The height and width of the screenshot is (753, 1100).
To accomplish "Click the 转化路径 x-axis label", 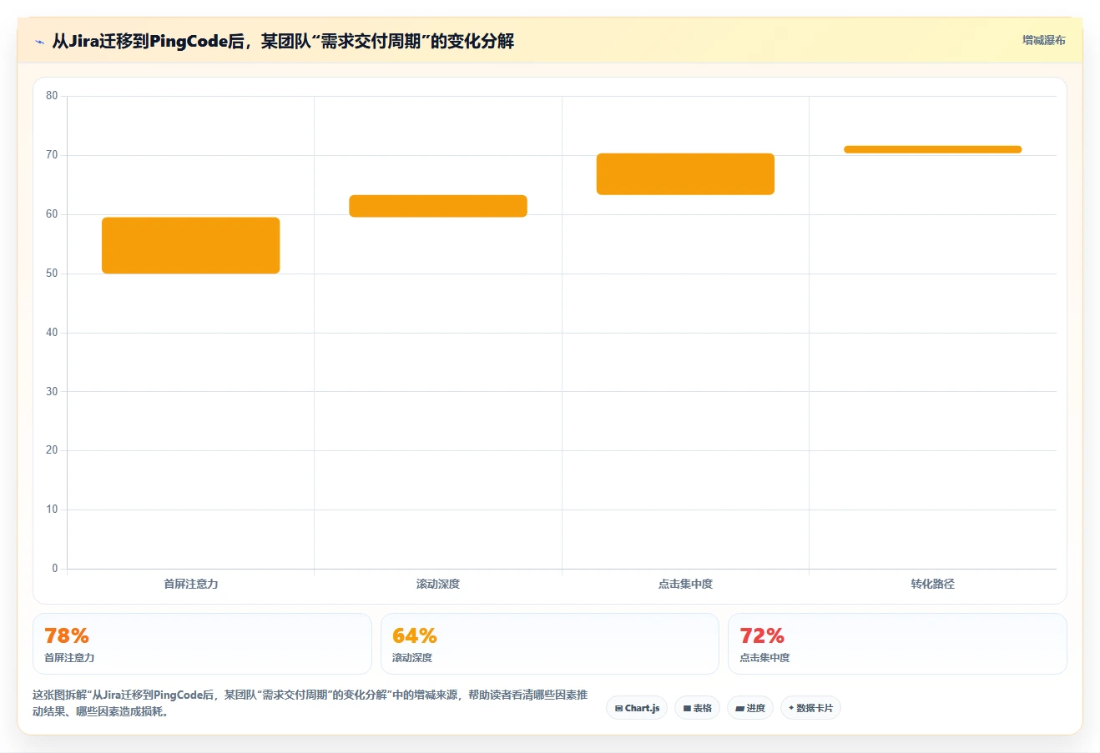I will [932, 584].
